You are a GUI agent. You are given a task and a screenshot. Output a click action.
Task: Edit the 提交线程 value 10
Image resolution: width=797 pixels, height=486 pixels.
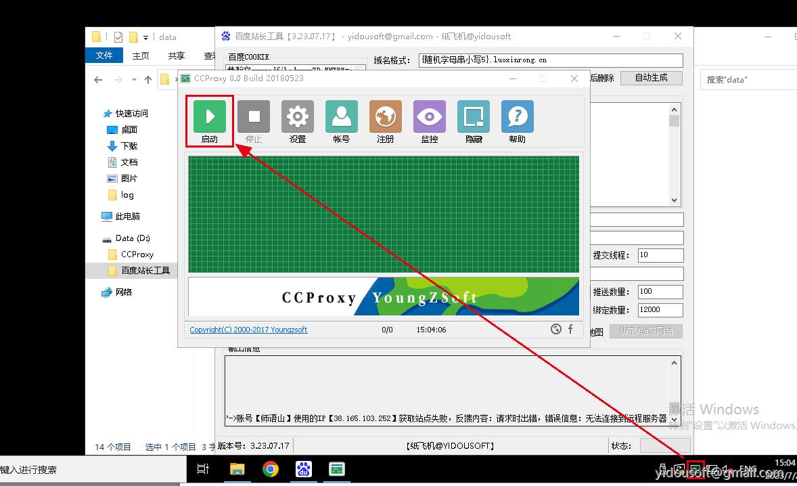(x=660, y=255)
